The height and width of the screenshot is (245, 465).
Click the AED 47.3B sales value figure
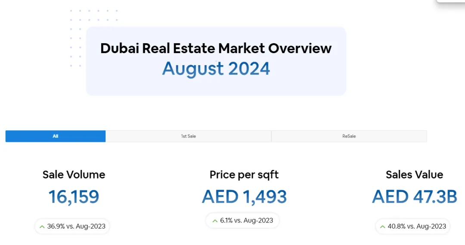pyautogui.click(x=415, y=197)
